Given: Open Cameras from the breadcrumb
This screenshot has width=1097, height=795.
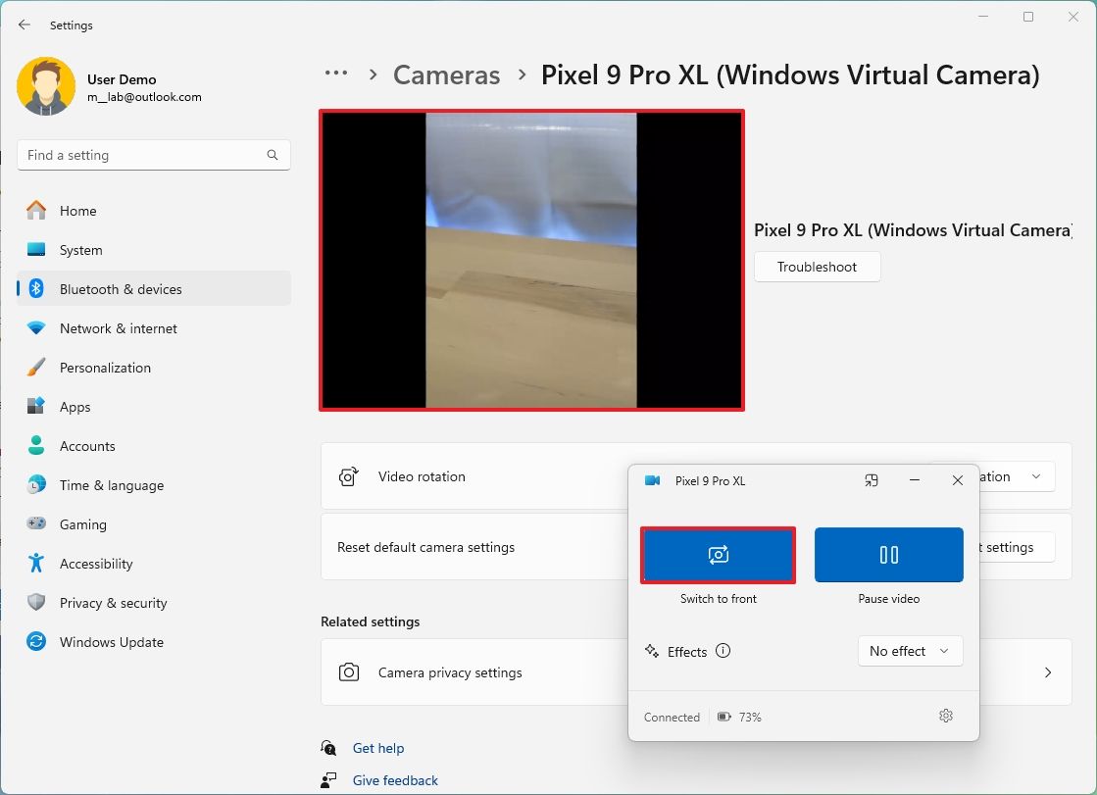Looking at the screenshot, I should tap(446, 75).
